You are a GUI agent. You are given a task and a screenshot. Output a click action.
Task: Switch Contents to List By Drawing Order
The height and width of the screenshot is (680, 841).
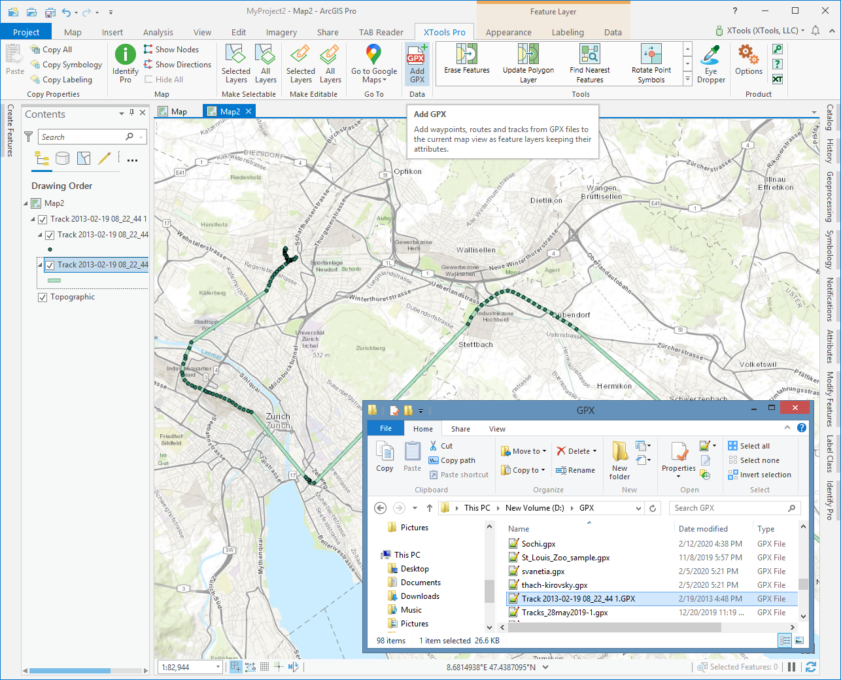coord(42,158)
